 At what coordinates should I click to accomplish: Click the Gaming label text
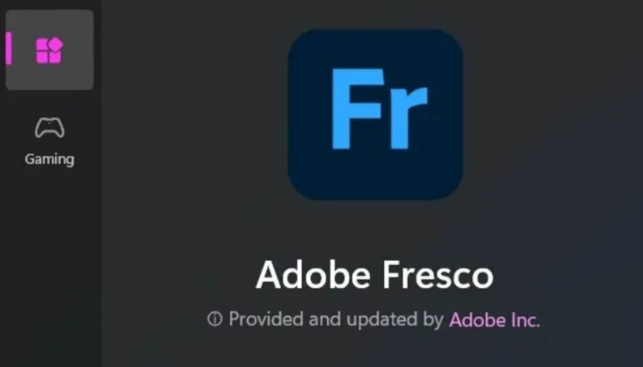(50, 160)
